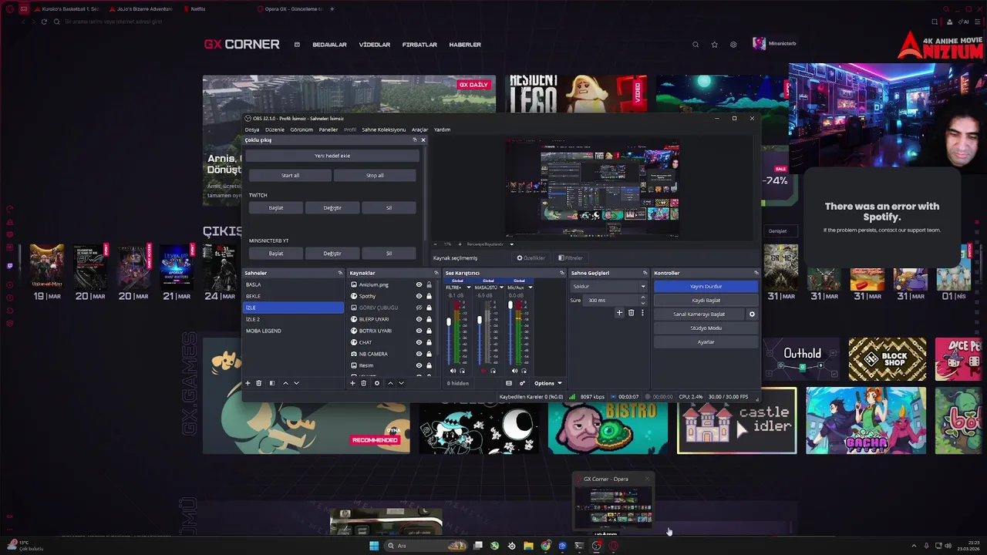The image size is (987, 555).
Task: Hide the NB CAMERA source
Action: [x=419, y=354]
